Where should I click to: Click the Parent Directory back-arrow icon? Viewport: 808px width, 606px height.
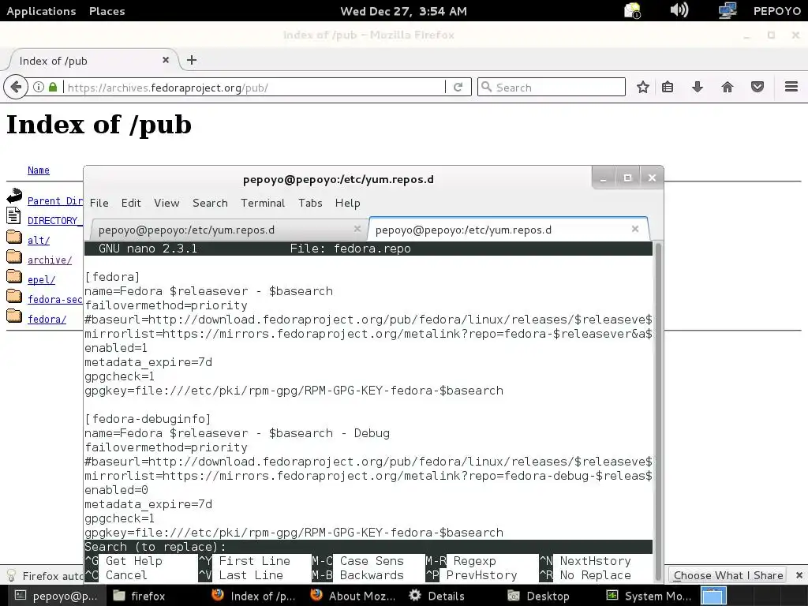[14, 196]
